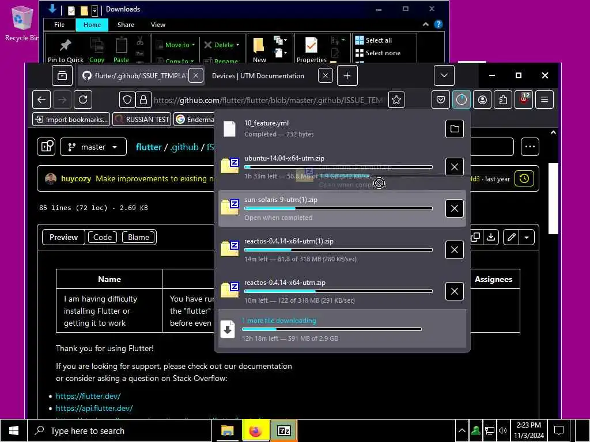Click Properties icon in Downloads ribbon

point(311,49)
